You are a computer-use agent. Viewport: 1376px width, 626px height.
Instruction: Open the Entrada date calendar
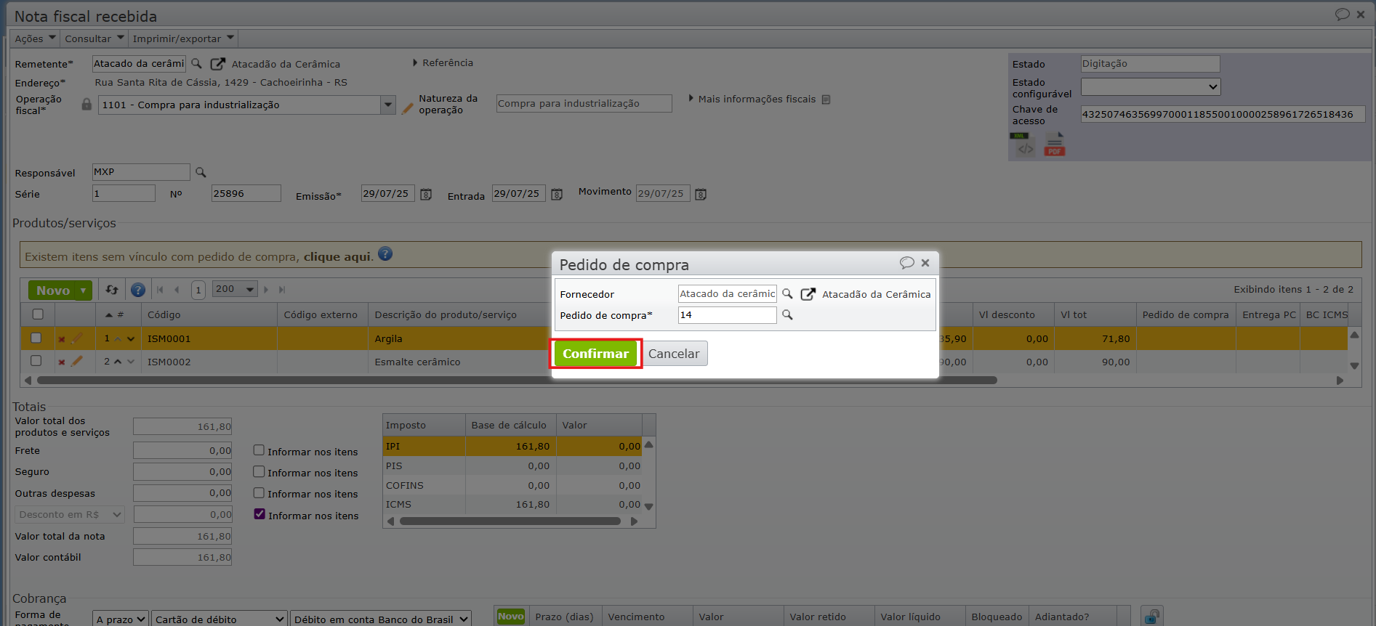[557, 195]
